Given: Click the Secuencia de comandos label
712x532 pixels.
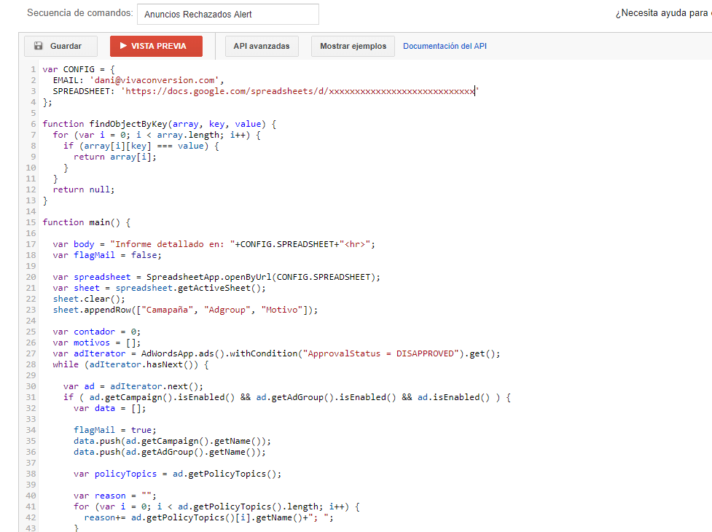Looking at the screenshot, I should click(80, 12).
